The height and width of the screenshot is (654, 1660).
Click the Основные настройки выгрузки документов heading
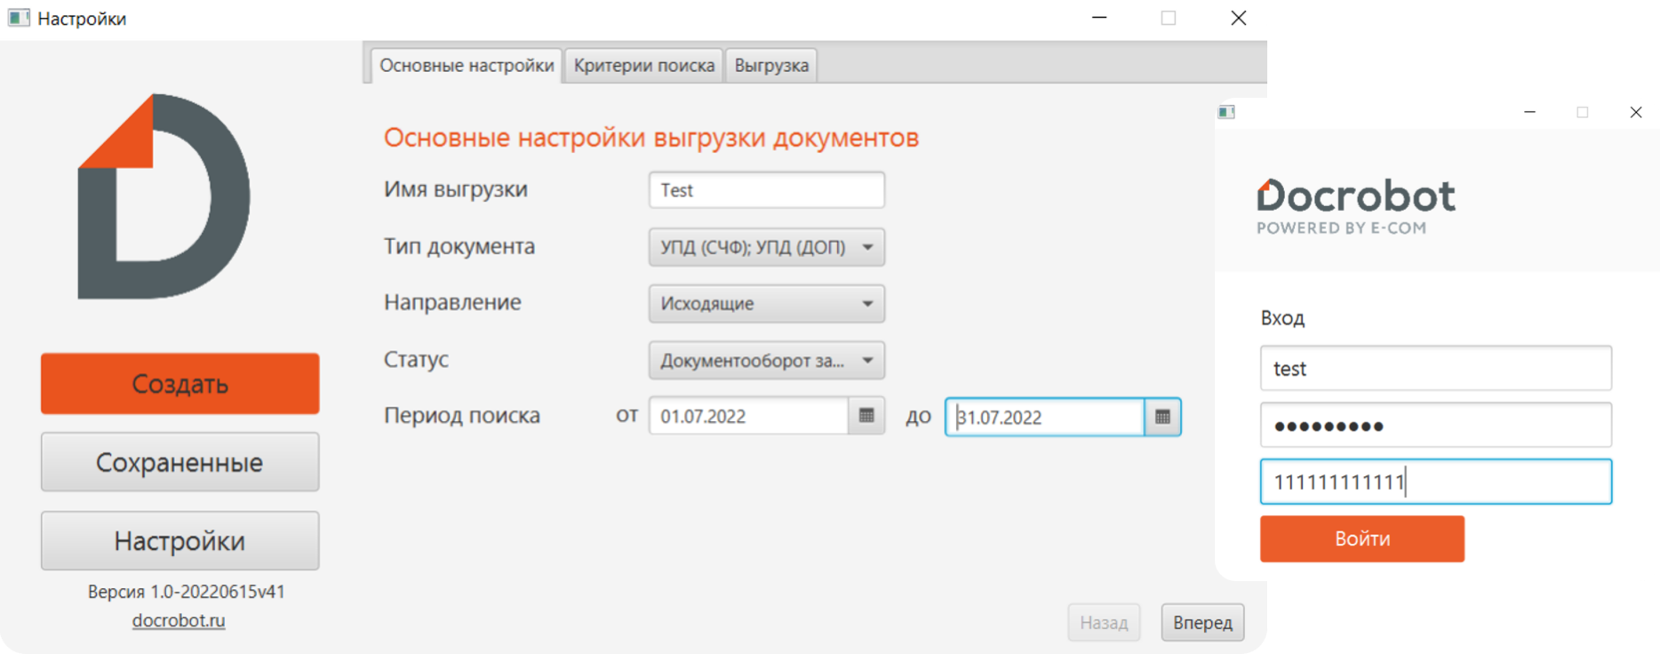tap(650, 138)
